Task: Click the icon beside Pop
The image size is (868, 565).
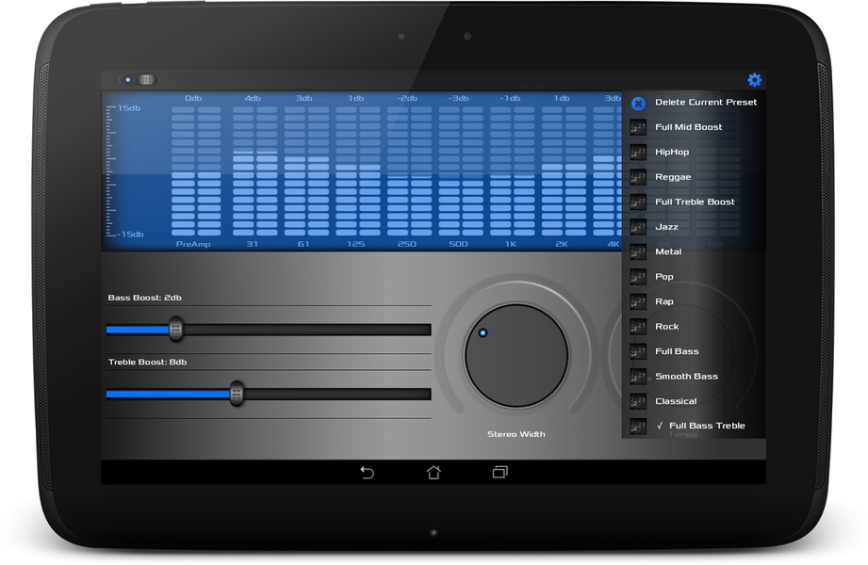Action: (x=638, y=277)
